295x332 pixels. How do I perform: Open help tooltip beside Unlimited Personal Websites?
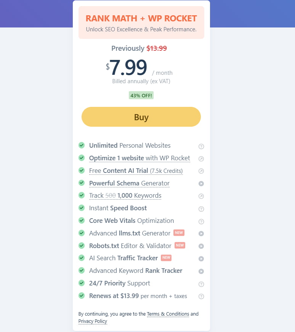coord(201,146)
